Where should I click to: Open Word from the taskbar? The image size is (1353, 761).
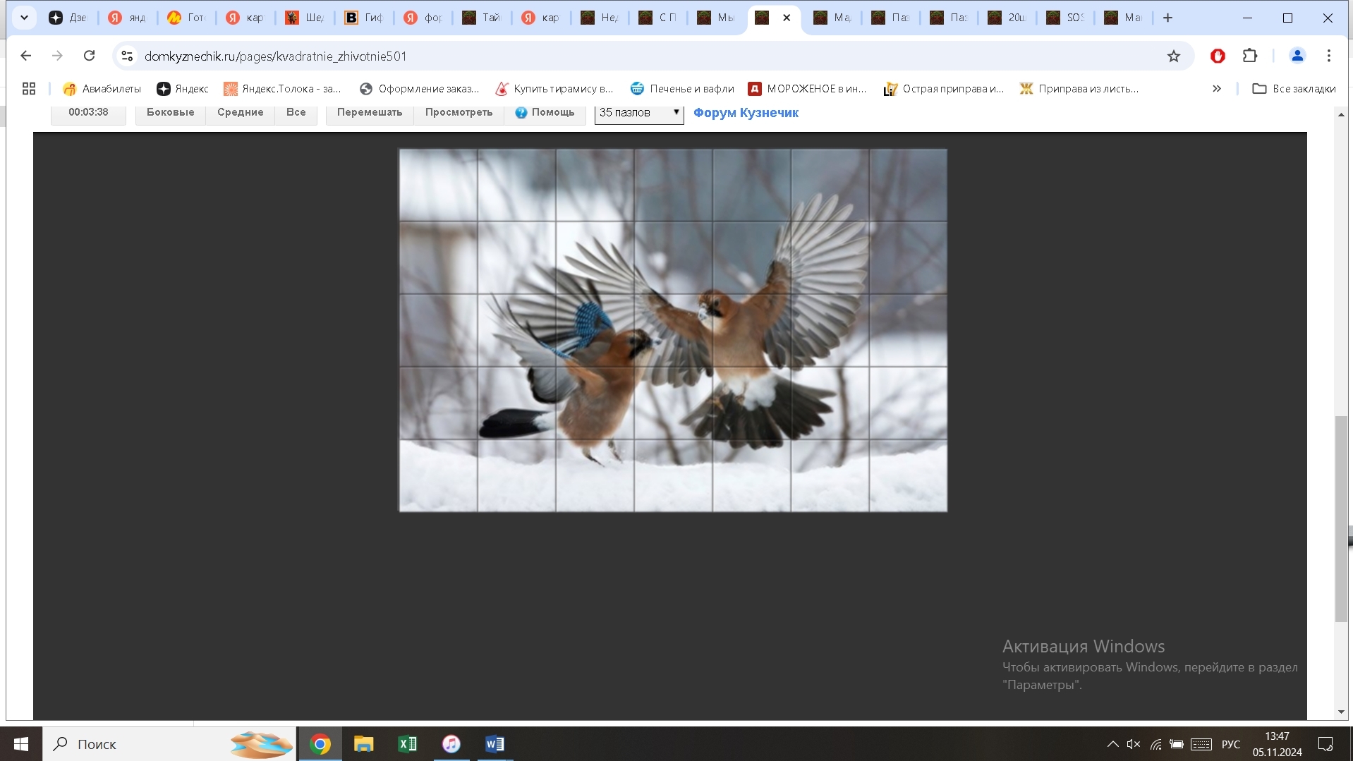point(495,744)
